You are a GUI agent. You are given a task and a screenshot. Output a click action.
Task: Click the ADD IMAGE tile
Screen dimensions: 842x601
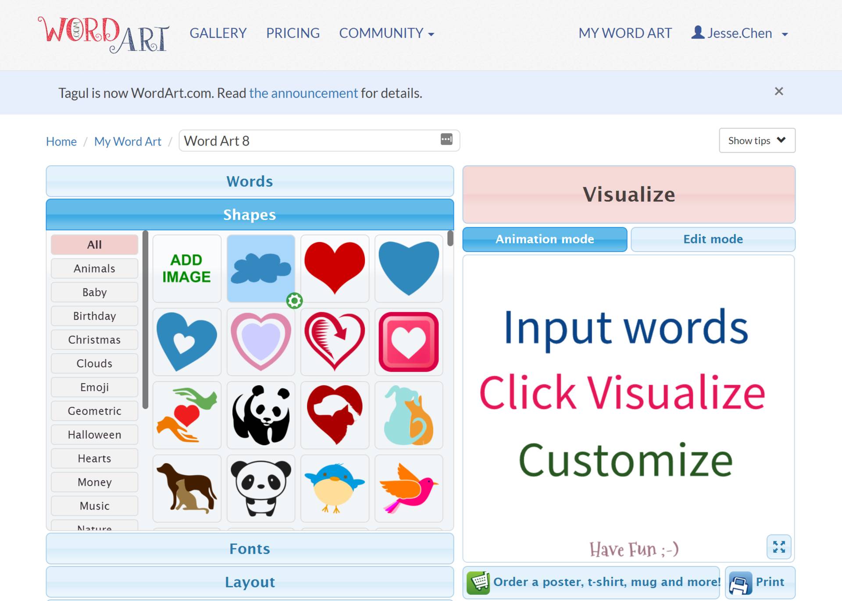(187, 268)
